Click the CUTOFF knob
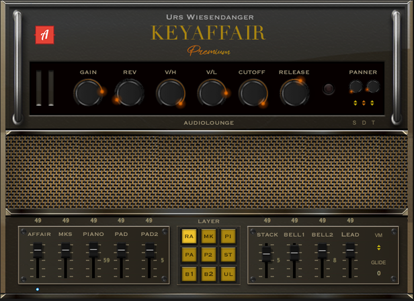This screenshot has height=301, width=414. point(253,93)
